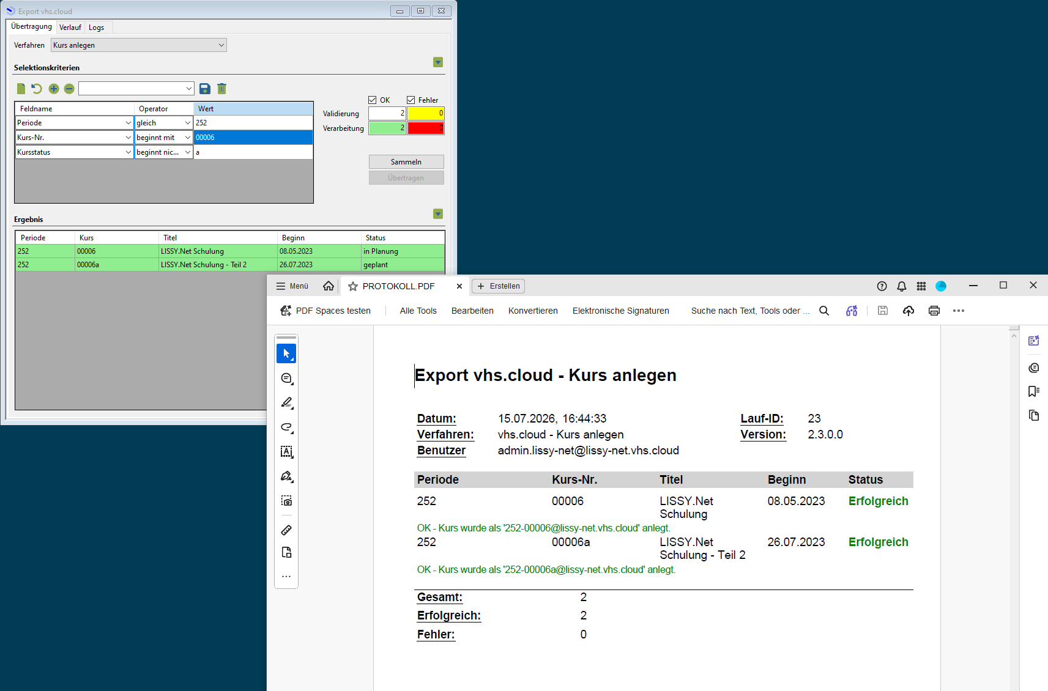Click the reset/undo arrow icon in Selektionskriterien
1048x691 pixels.
click(37, 89)
